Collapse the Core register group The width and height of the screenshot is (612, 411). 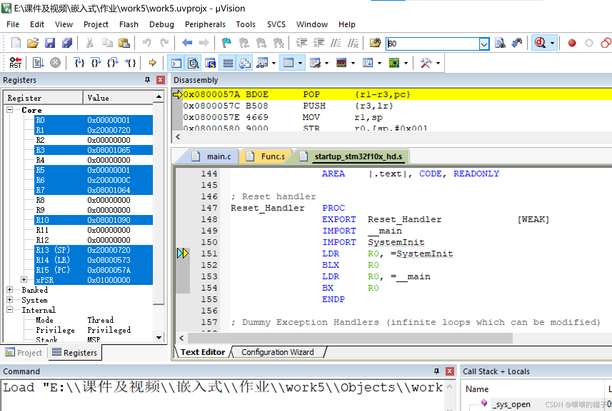pos(10,110)
